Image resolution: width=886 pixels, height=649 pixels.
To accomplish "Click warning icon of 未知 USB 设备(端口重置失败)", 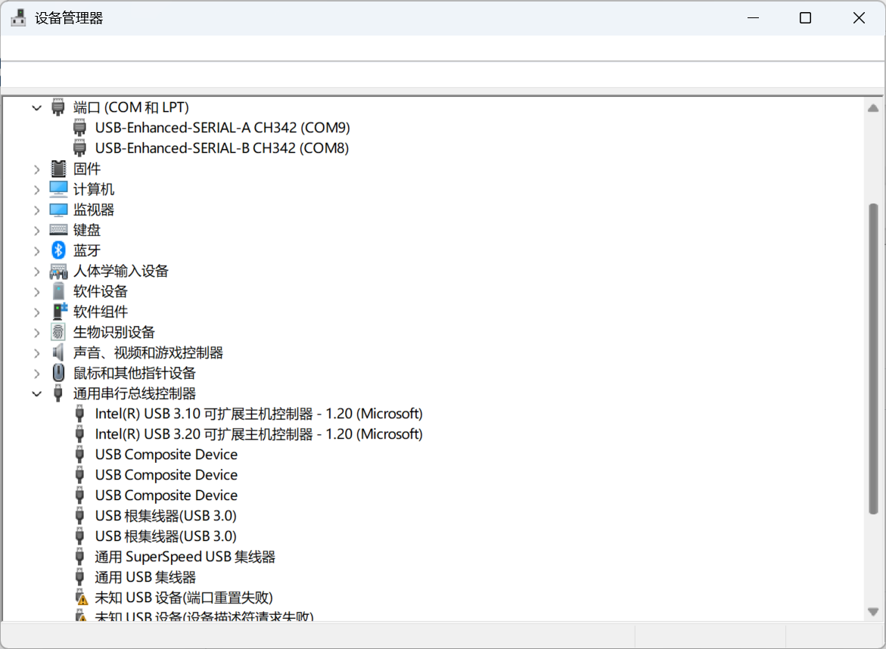I will pos(80,598).
